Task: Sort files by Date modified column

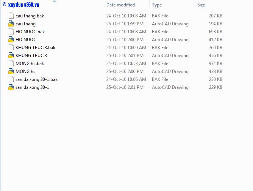Action: click(120, 5)
